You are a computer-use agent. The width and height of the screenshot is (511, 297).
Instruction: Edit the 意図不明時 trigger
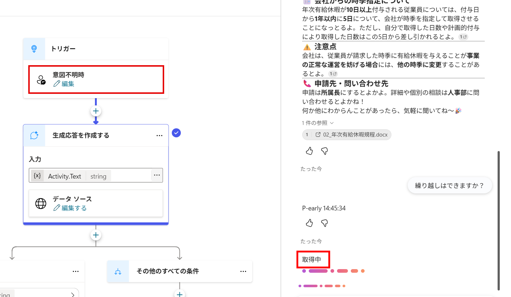64,84
